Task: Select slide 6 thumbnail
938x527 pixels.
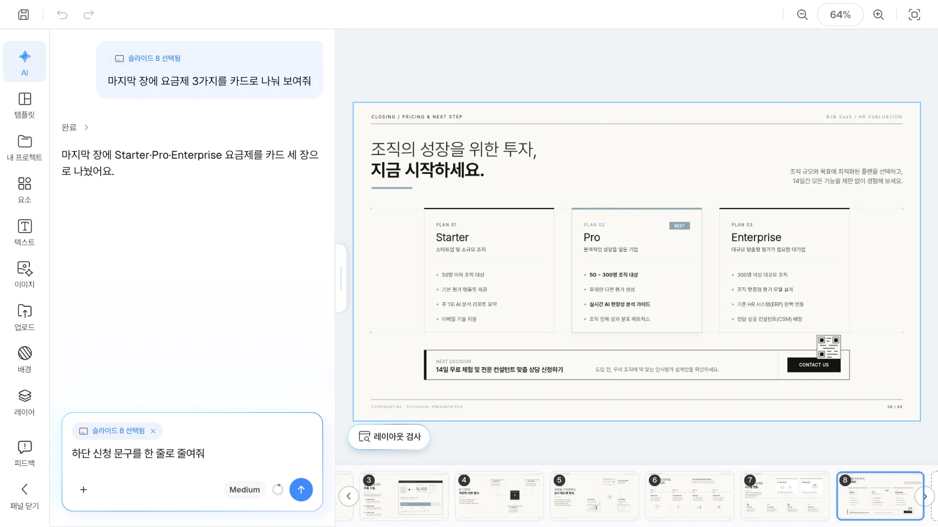Action: click(689, 496)
